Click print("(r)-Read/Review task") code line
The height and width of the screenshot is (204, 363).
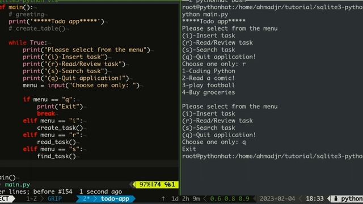coord(74,64)
